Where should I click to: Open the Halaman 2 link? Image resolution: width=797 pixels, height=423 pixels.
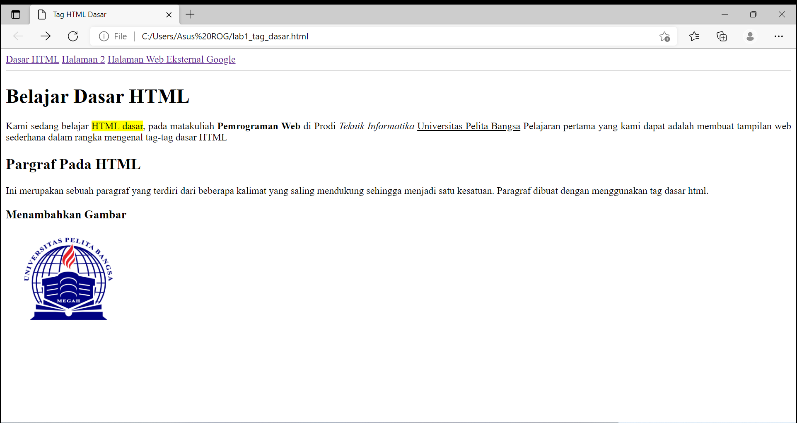[83, 59]
